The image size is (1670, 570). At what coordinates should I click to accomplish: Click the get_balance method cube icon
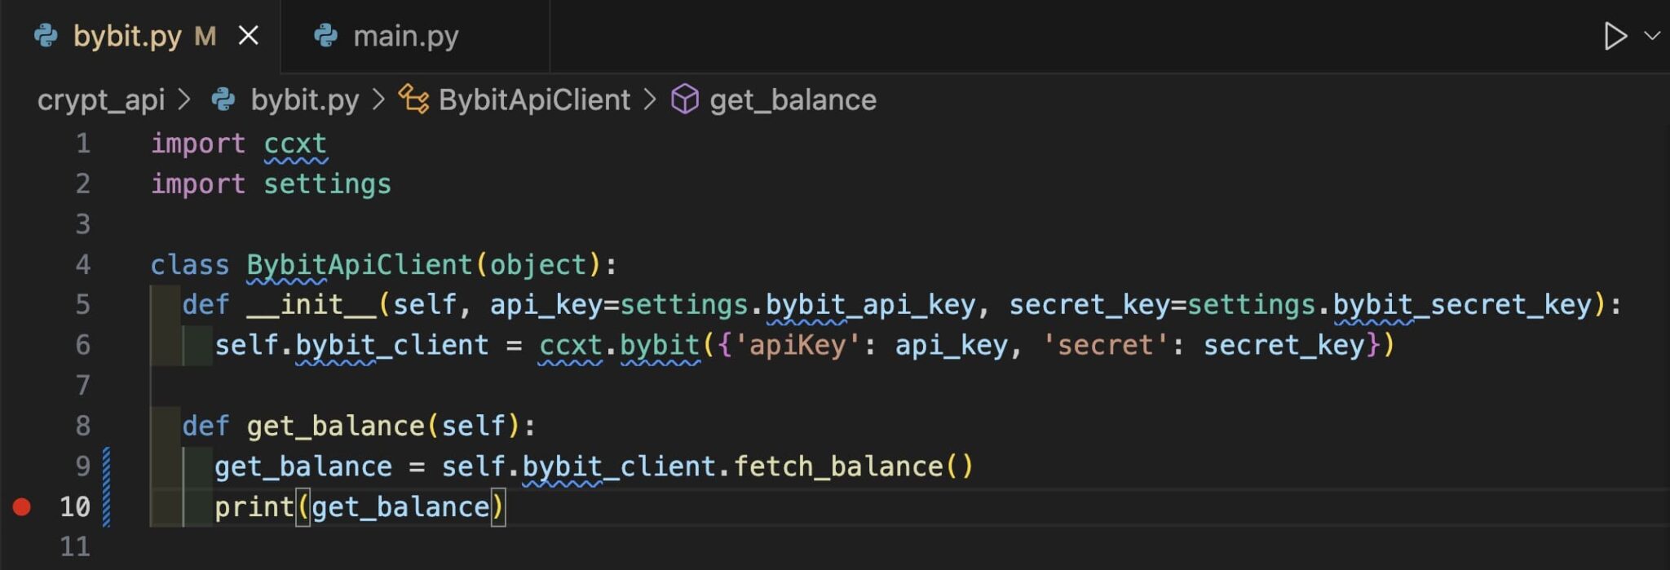click(x=685, y=99)
